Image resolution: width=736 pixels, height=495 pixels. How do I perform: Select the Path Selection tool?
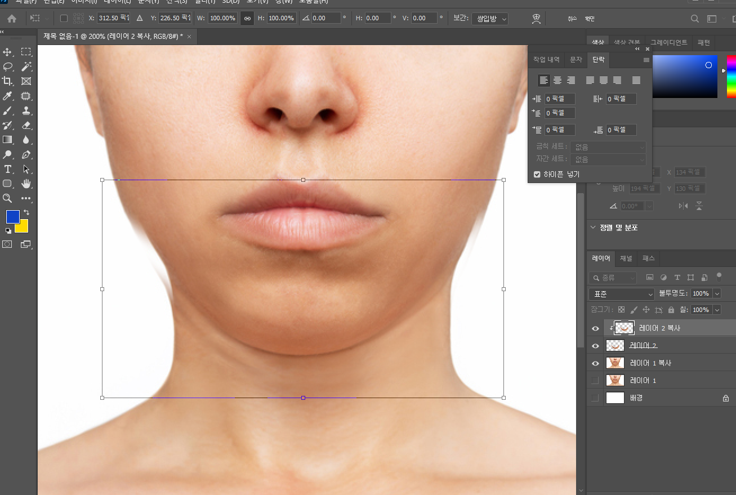coord(26,169)
